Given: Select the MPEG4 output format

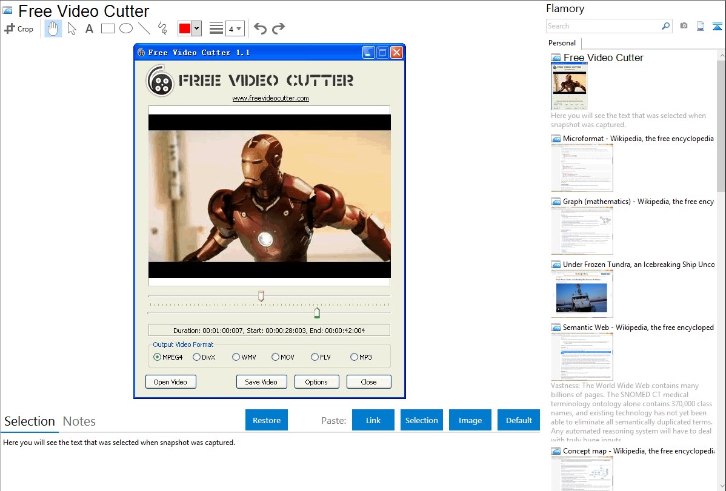Looking at the screenshot, I should coord(168,357).
